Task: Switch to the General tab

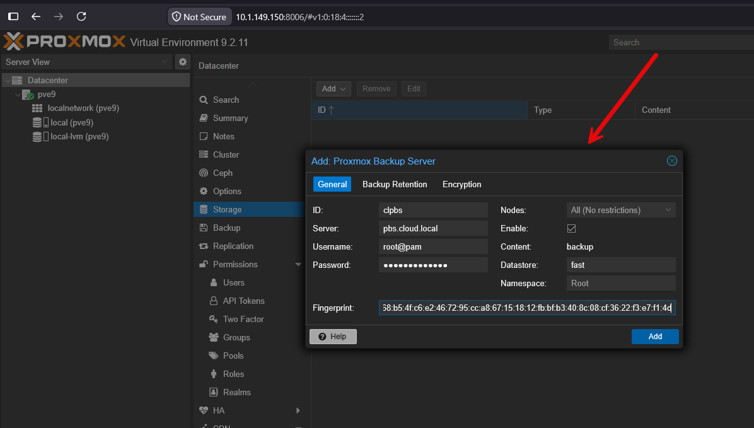Action: (332, 184)
